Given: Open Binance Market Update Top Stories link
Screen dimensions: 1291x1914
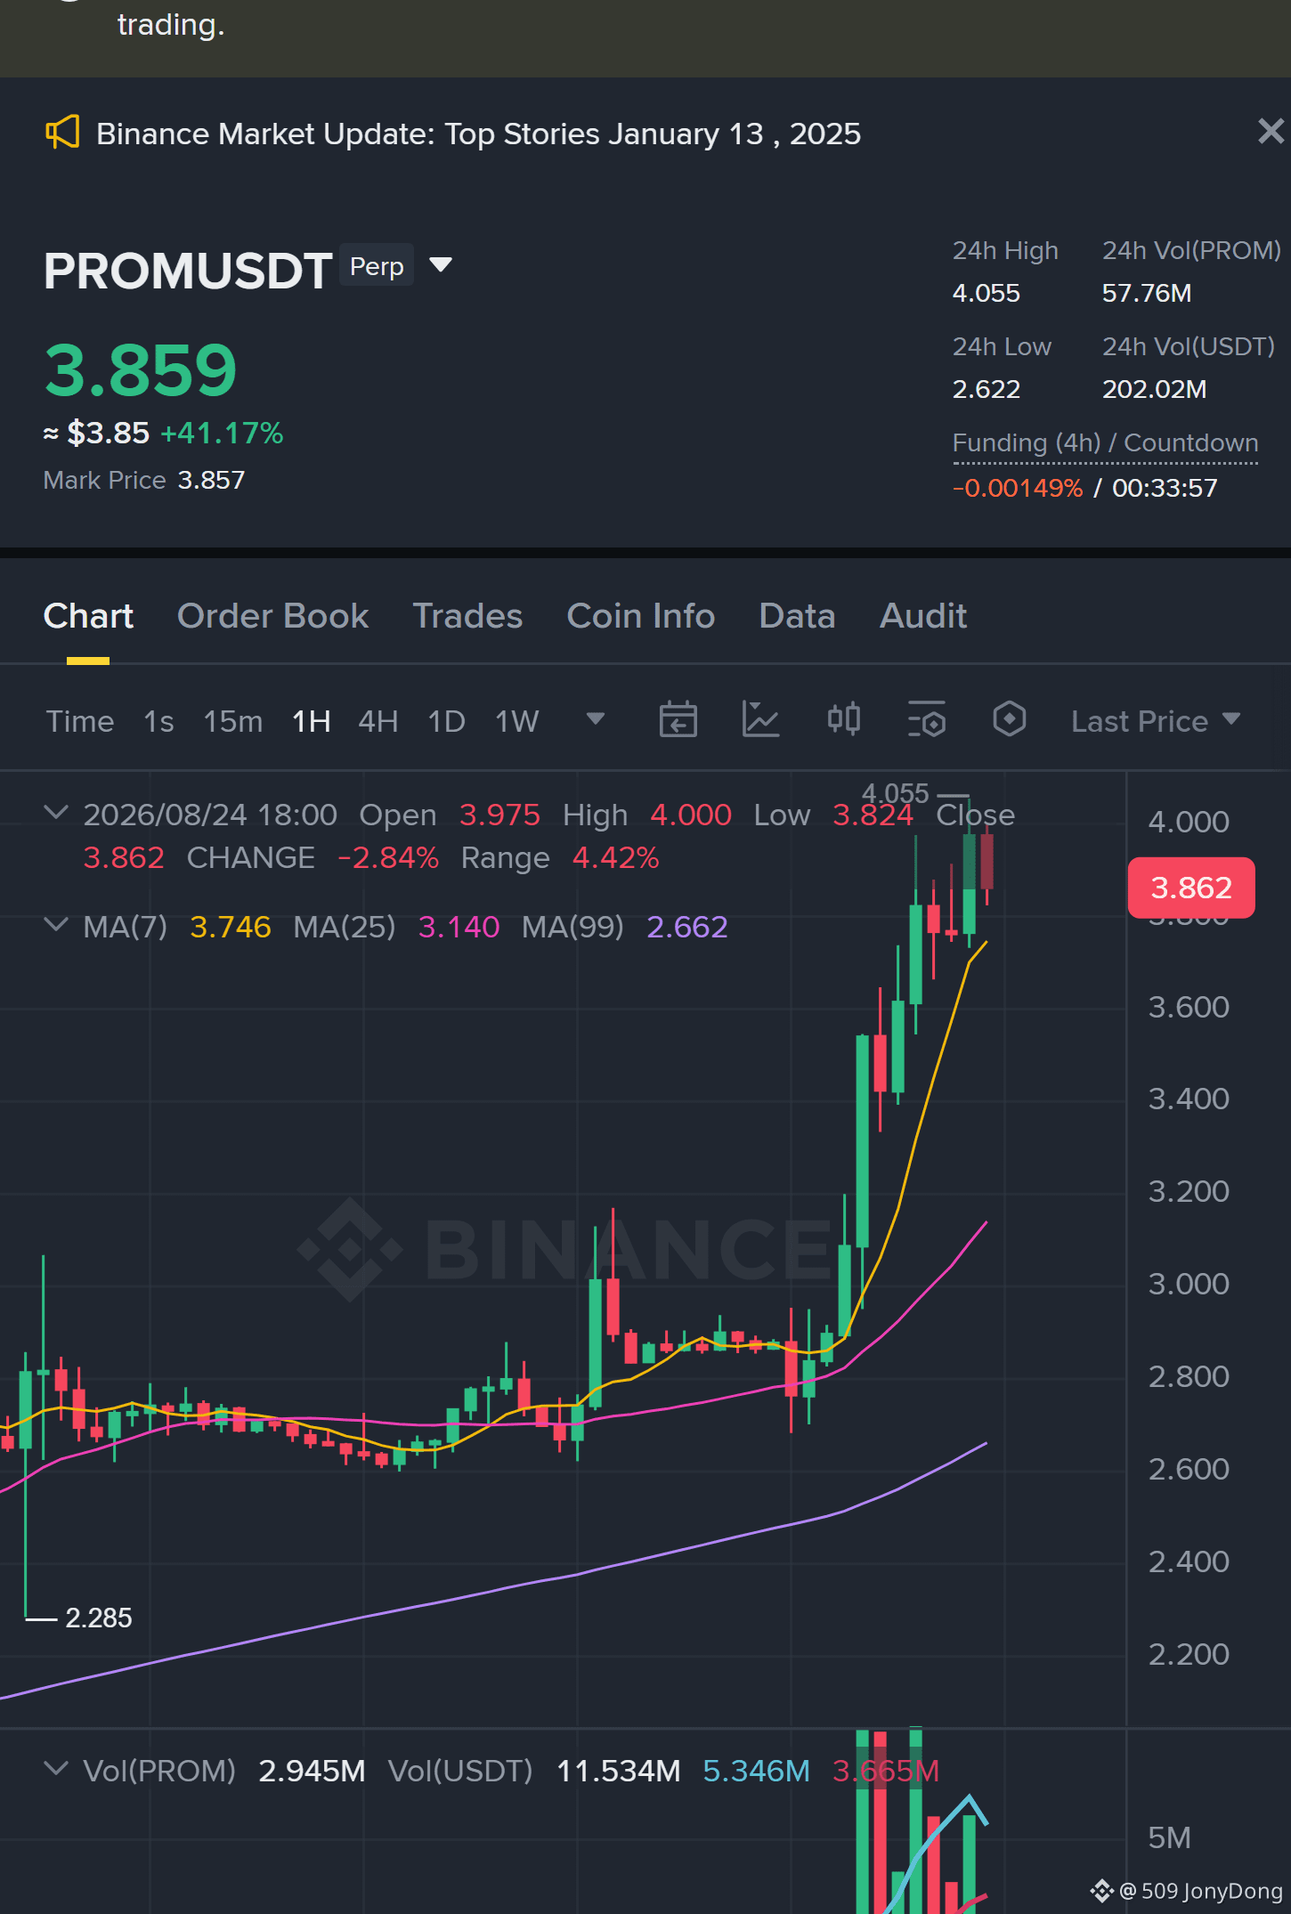Looking at the screenshot, I should 478,134.
